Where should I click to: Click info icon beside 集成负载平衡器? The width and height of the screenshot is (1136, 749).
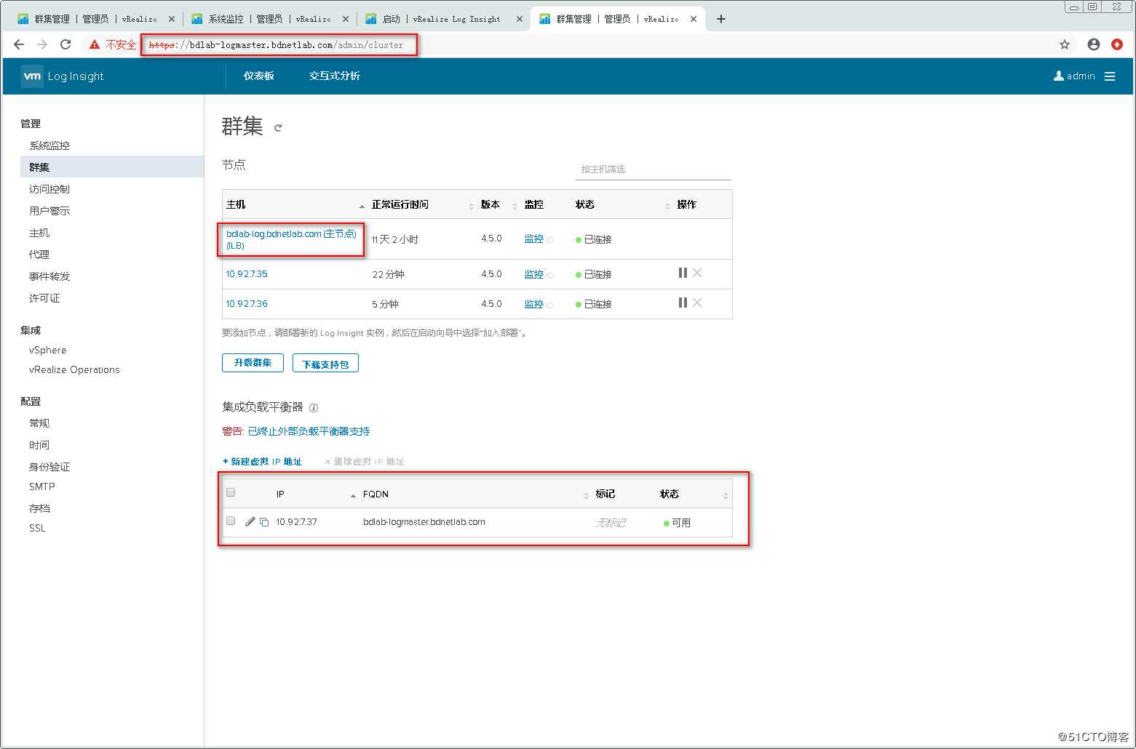pos(314,408)
